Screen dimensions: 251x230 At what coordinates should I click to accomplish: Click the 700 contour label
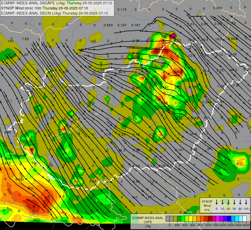pos(31,188)
